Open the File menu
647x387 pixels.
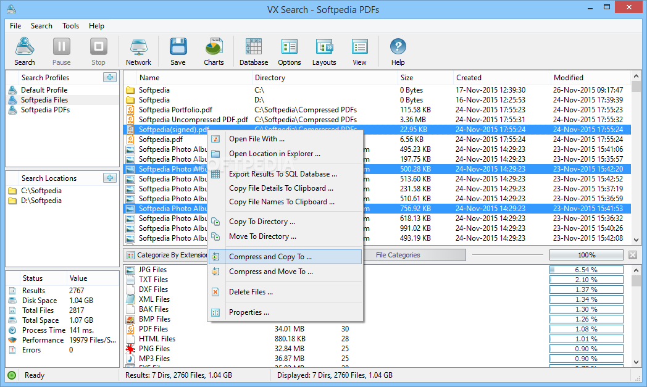15,25
